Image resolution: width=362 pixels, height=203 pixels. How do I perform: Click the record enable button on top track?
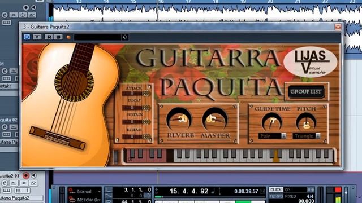click(x=26, y=7)
